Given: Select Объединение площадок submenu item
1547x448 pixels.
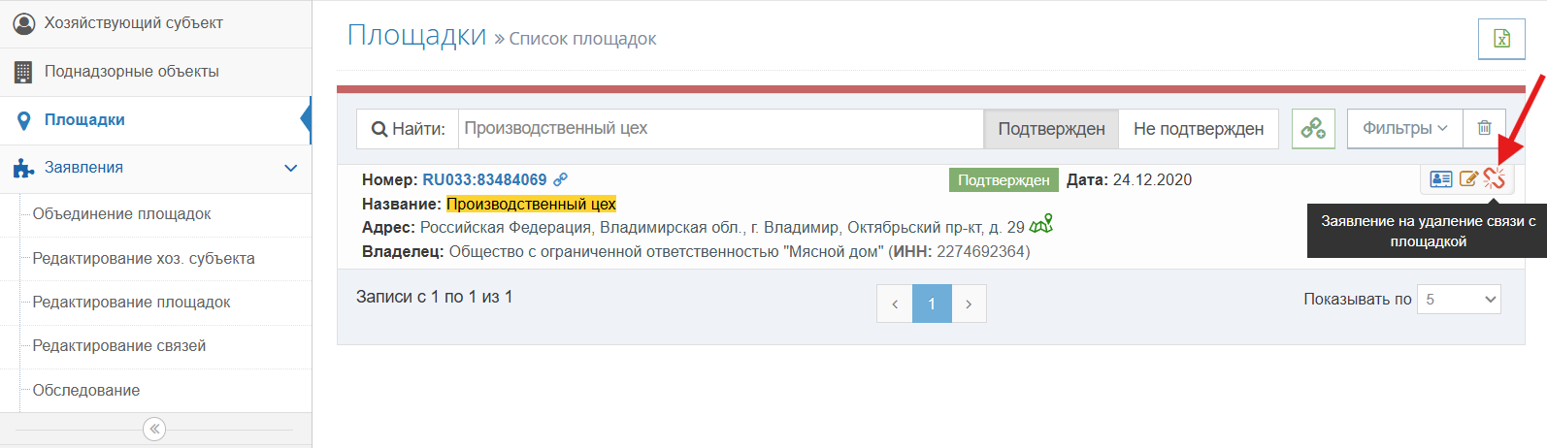Looking at the screenshot, I should [121, 214].
